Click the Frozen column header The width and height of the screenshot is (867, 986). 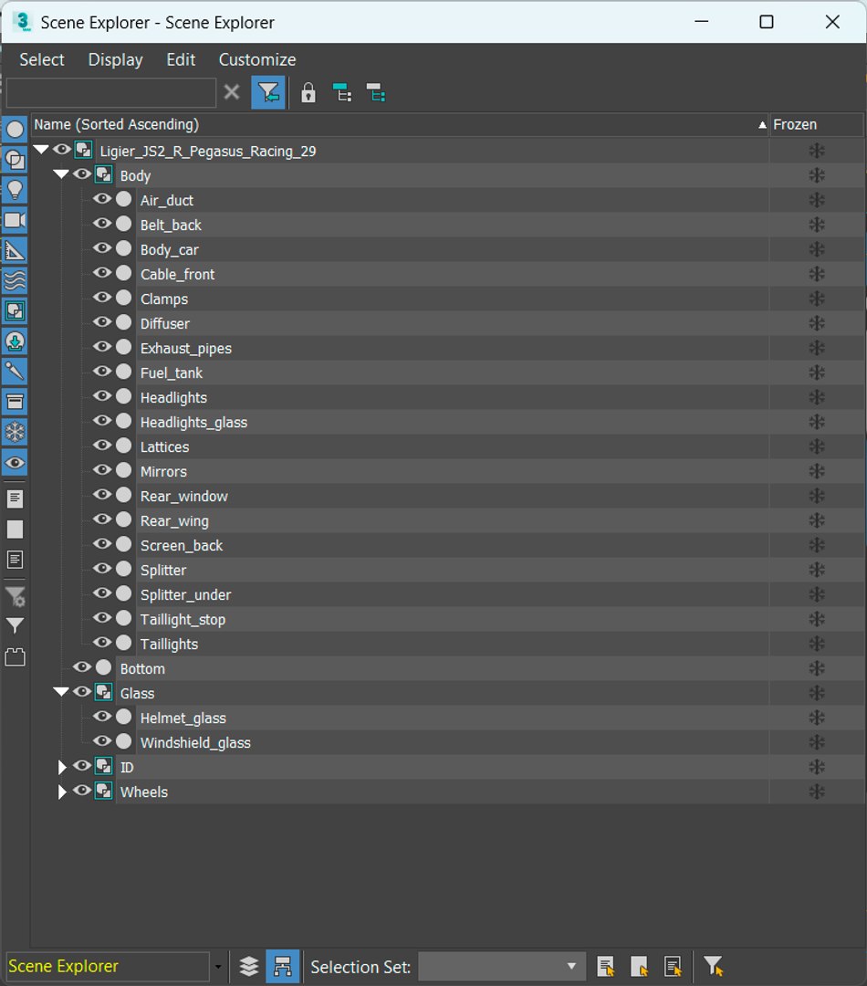[x=817, y=124]
